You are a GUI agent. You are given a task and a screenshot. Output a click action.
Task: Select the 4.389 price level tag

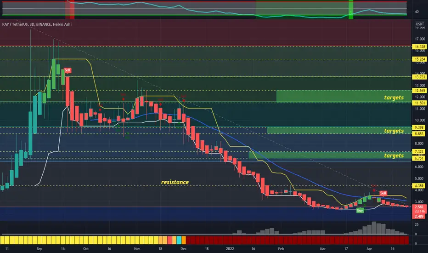(x=420, y=186)
